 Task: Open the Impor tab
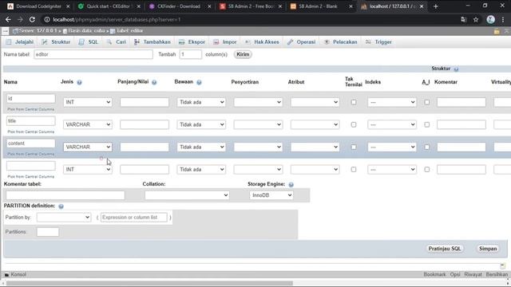coord(225,42)
